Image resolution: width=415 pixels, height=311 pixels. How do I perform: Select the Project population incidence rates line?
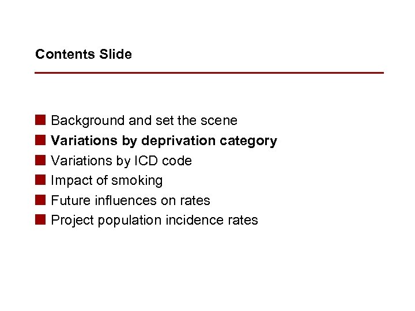coord(154,220)
